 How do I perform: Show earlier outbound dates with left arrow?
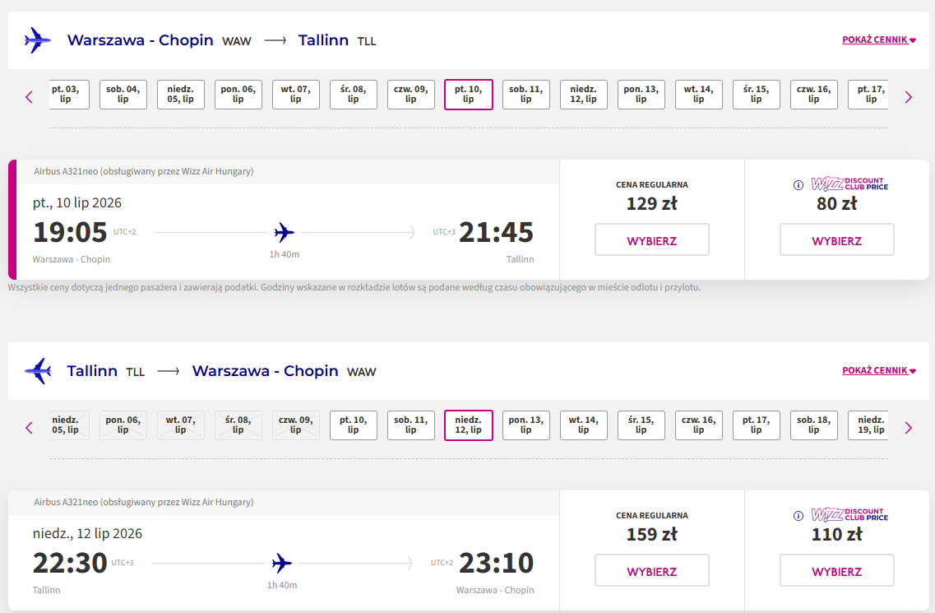pyautogui.click(x=29, y=97)
